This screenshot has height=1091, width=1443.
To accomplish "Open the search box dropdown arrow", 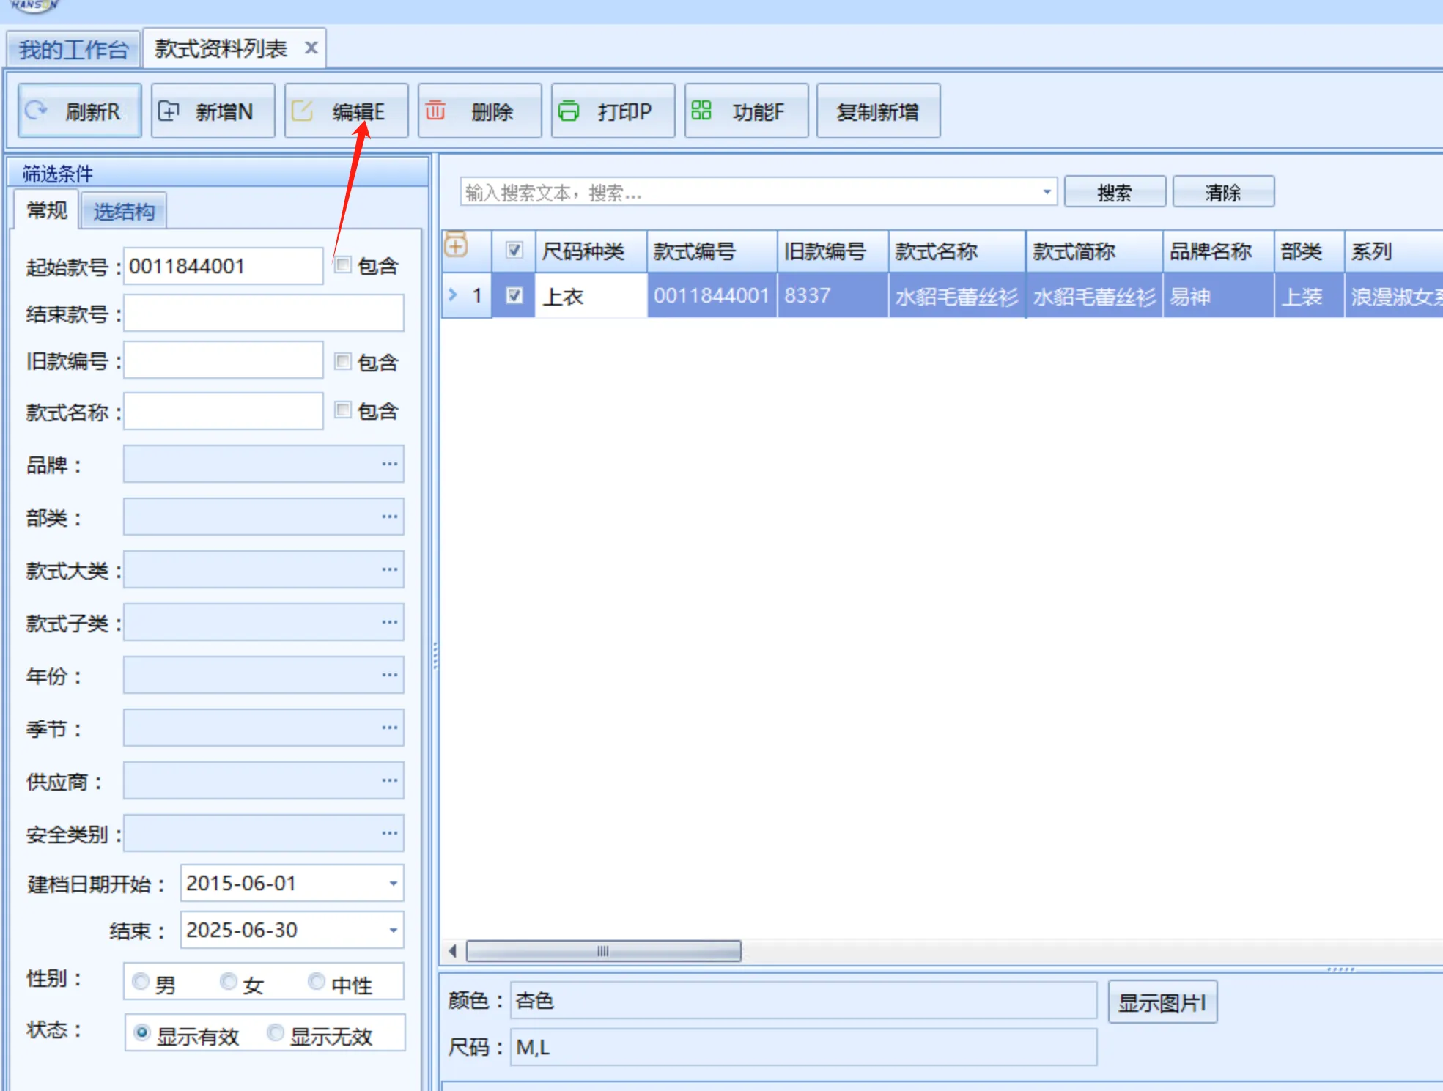I will [1047, 192].
